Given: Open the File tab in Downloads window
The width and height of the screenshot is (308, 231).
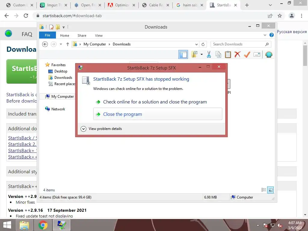Looking at the screenshot, I should click(x=47, y=35).
